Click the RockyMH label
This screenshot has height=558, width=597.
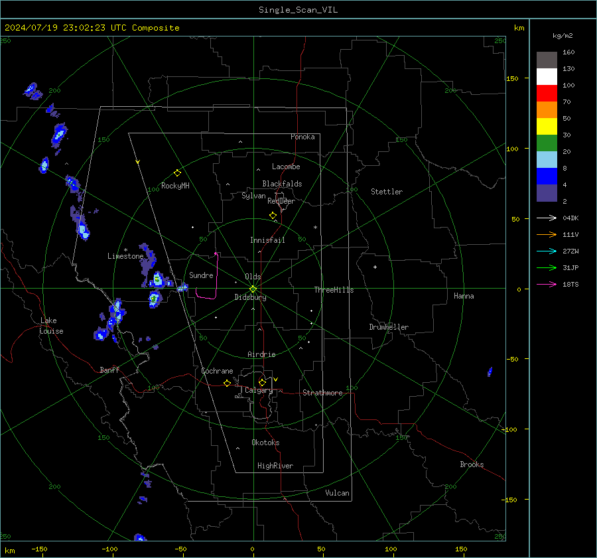pos(175,186)
